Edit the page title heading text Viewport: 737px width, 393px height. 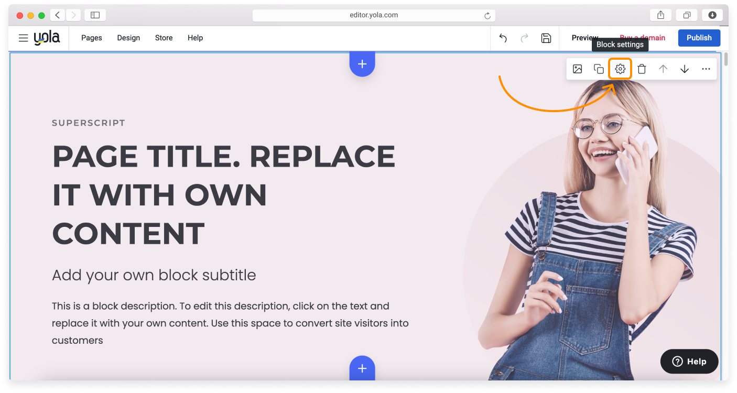pyautogui.click(x=224, y=195)
